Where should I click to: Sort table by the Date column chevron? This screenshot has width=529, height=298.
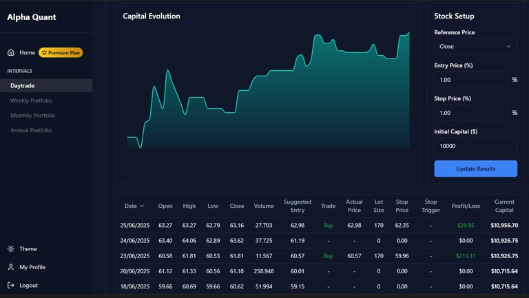[x=143, y=206]
